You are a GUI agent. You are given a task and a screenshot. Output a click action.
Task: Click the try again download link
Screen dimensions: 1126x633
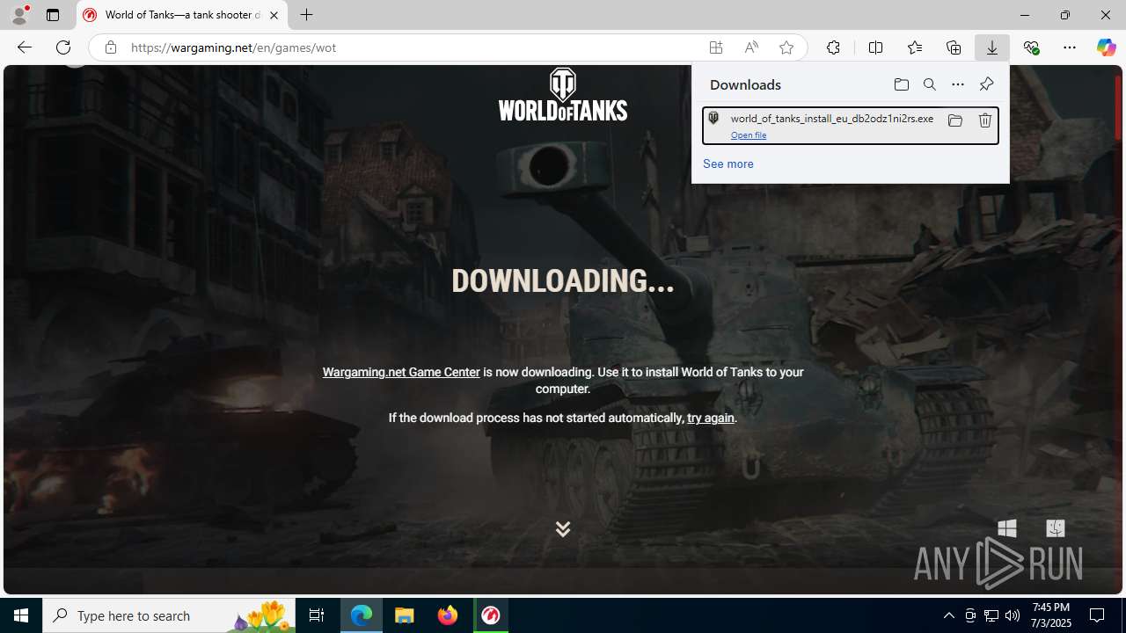click(x=711, y=418)
